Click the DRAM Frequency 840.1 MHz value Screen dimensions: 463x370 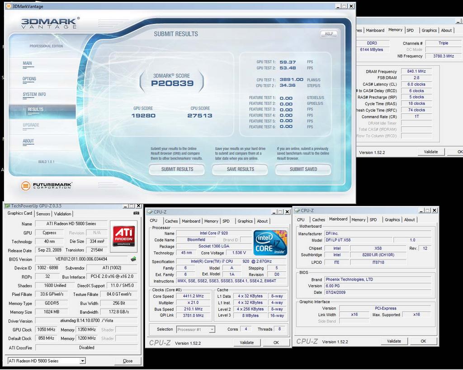(416, 71)
